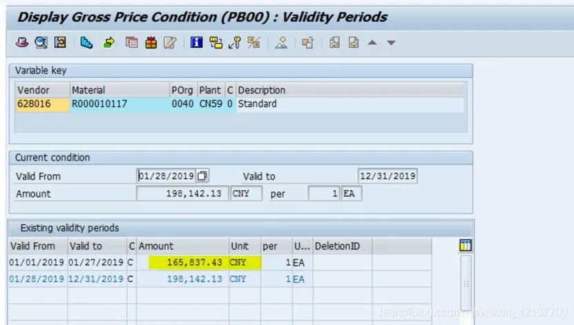Open condition details magnifier icon
The height and width of the screenshot is (325, 574).
pos(41,42)
